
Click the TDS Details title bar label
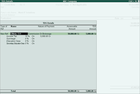coord(7,1)
